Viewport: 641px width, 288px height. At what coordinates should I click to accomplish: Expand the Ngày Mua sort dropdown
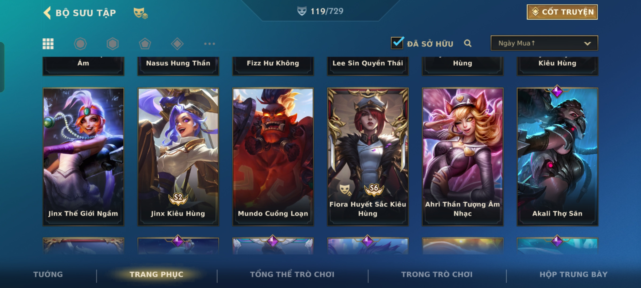544,43
